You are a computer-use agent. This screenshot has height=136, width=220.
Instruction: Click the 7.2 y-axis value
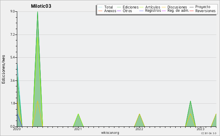tap(12, 35)
